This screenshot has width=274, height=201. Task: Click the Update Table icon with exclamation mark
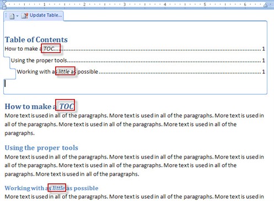[24, 16]
